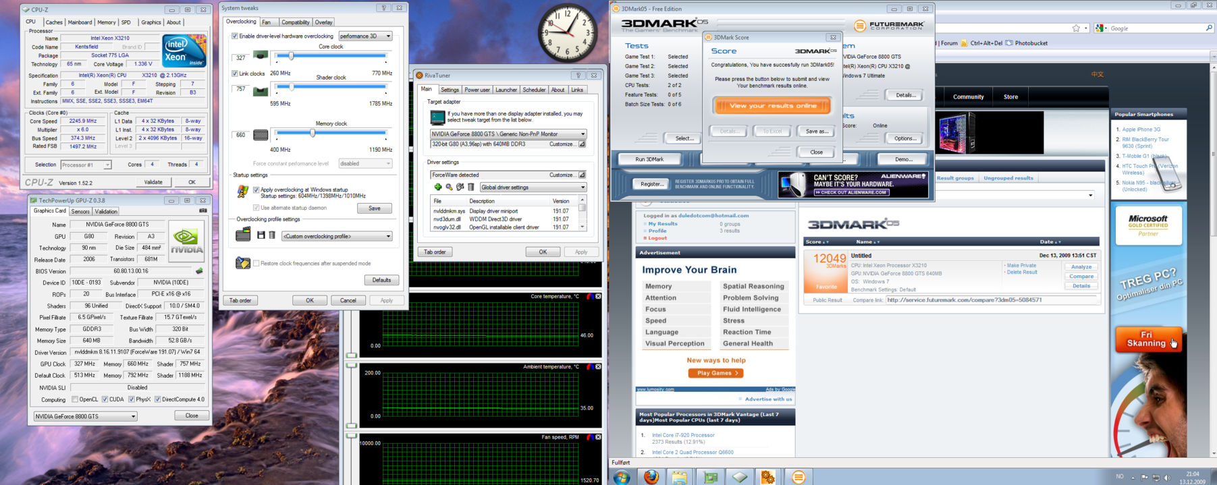1217x485 pixels.
Task: Open the performance 3D mode dropdown
Action: pyautogui.click(x=365, y=36)
